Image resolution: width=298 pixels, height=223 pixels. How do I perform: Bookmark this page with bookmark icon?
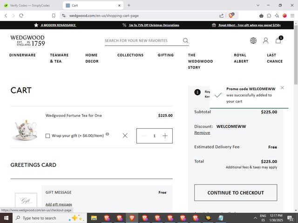click(54, 16)
